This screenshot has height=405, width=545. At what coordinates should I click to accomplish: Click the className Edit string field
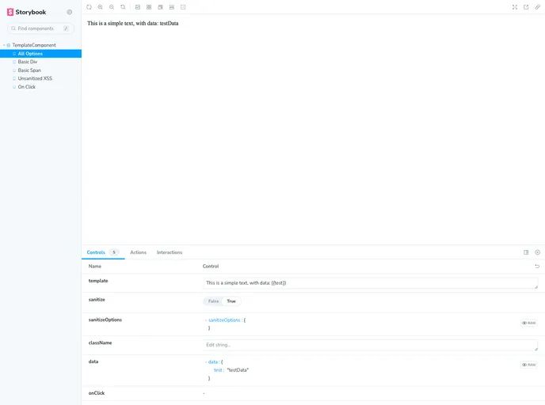370,345
